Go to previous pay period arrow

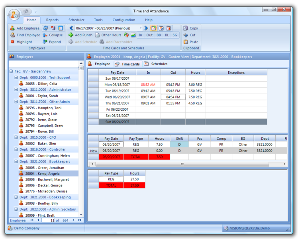point(71,28)
